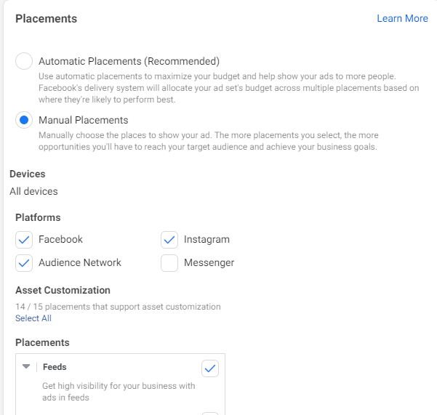Click the Feeds description text
437x415 pixels.
click(x=119, y=392)
